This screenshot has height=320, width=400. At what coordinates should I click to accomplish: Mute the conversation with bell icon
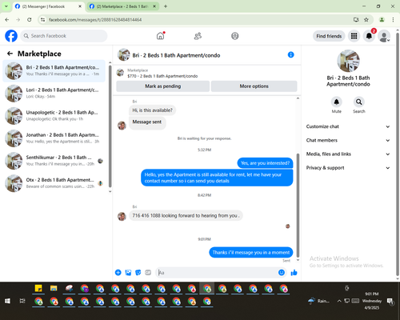click(337, 102)
